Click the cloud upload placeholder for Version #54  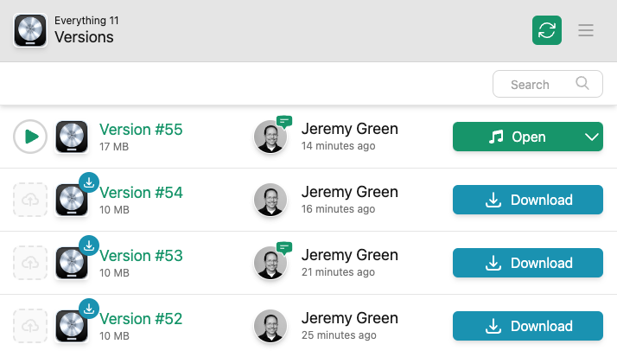click(30, 200)
